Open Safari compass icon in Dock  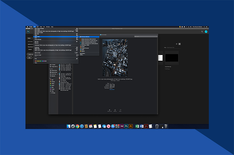[x=82, y=126]
